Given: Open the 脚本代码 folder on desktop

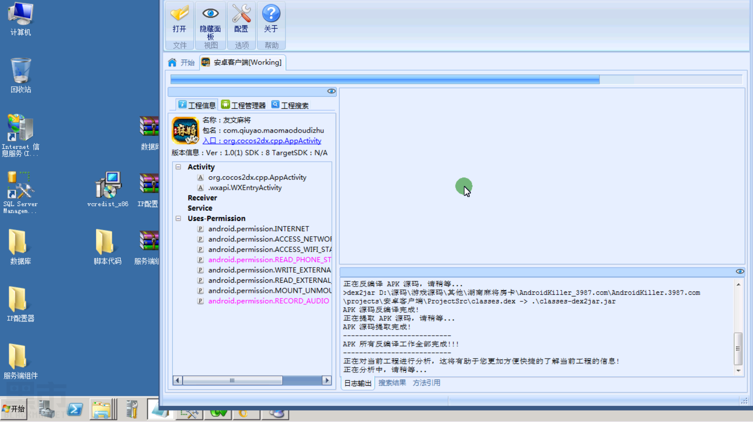Looking at the screenshot, I should click(107, 247).
